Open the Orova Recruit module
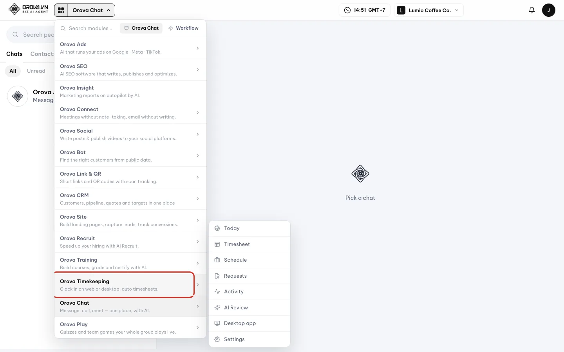The width and height of the screenshot is (564, 352). (130, 242)
